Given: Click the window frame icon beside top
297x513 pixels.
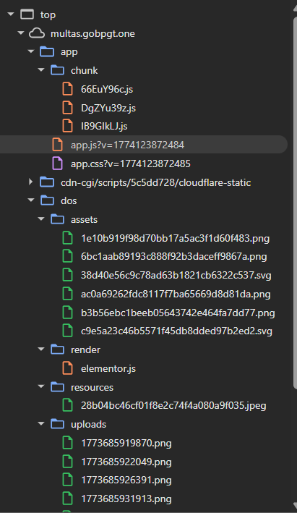Looking at the screenshot, I should coord(27,14).
